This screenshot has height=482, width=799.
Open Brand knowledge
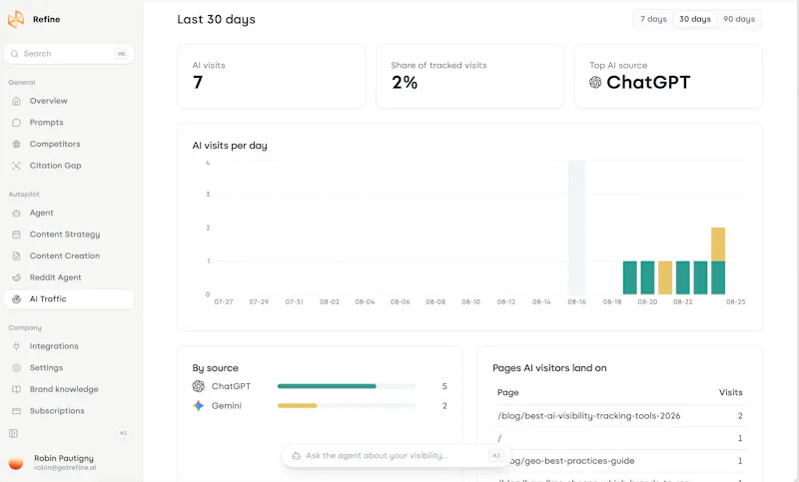tap(69, 389)
